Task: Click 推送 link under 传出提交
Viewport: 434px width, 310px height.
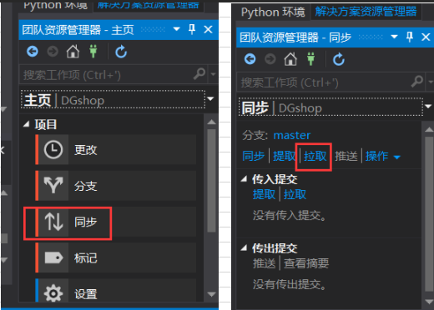Action: coord(264,263)
